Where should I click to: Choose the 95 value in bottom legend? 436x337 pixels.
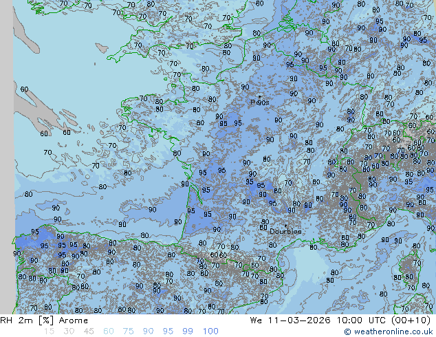pos(168,331)
